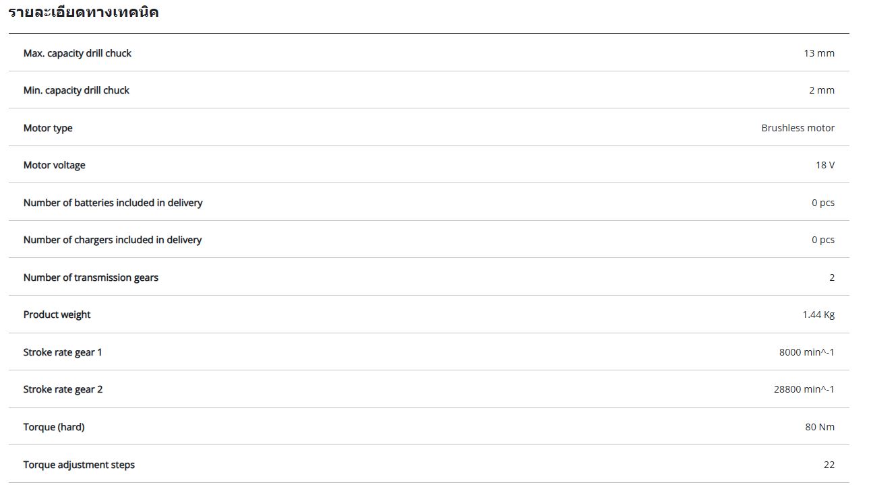Select the 2 mm value

click(821, 90)
